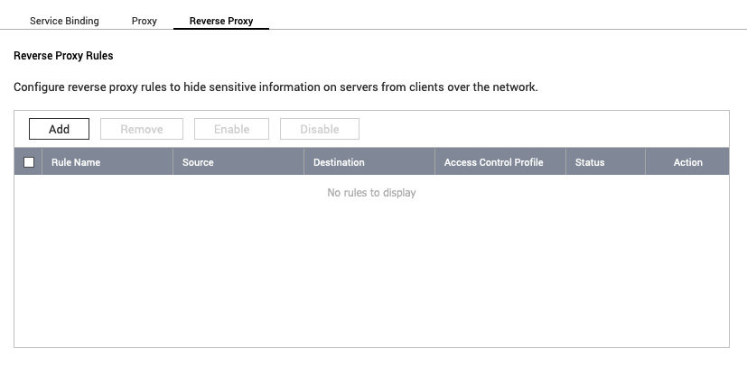This screenshot has height=365, width=747.
Task: Click the Status column header
Action: tap(590, 162)
